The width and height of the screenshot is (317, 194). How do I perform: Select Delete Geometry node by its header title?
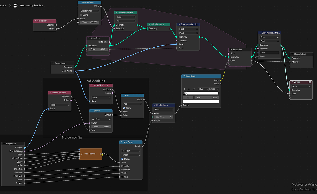pyautogui.click(x=125, y=13)
